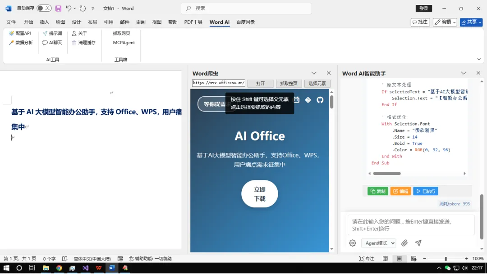Open the AI assistant settings gear
Image resolution: width=487 pixels, height=274 pixels.
coord(353,243)
